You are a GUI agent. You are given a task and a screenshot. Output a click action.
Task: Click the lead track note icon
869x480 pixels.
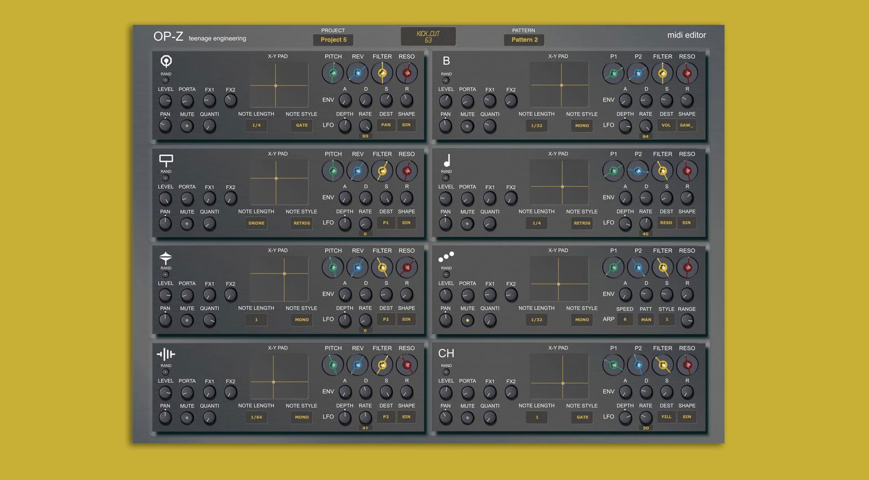click(447, 160)
